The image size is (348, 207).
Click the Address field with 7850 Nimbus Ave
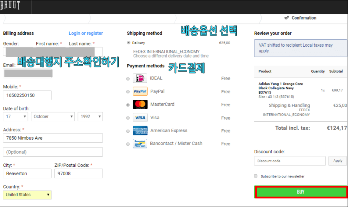click(x=53, y=138)
